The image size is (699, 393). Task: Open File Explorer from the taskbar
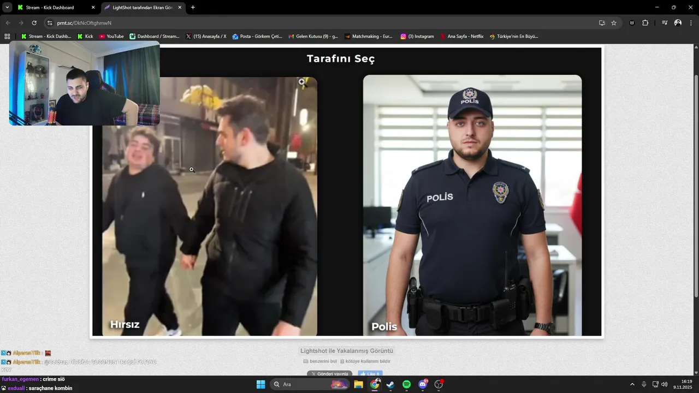coord(358,384)
